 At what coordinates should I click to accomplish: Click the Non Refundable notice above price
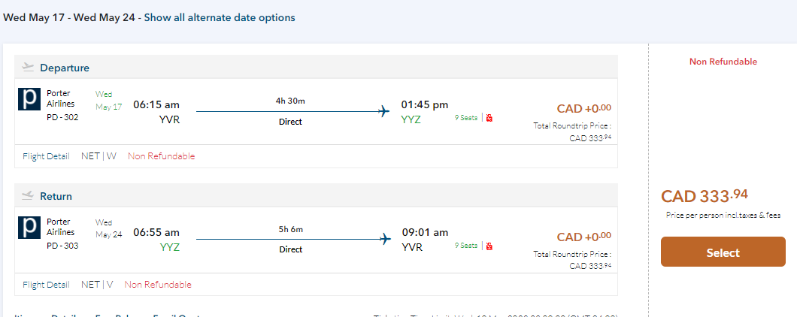pos(723,62)
